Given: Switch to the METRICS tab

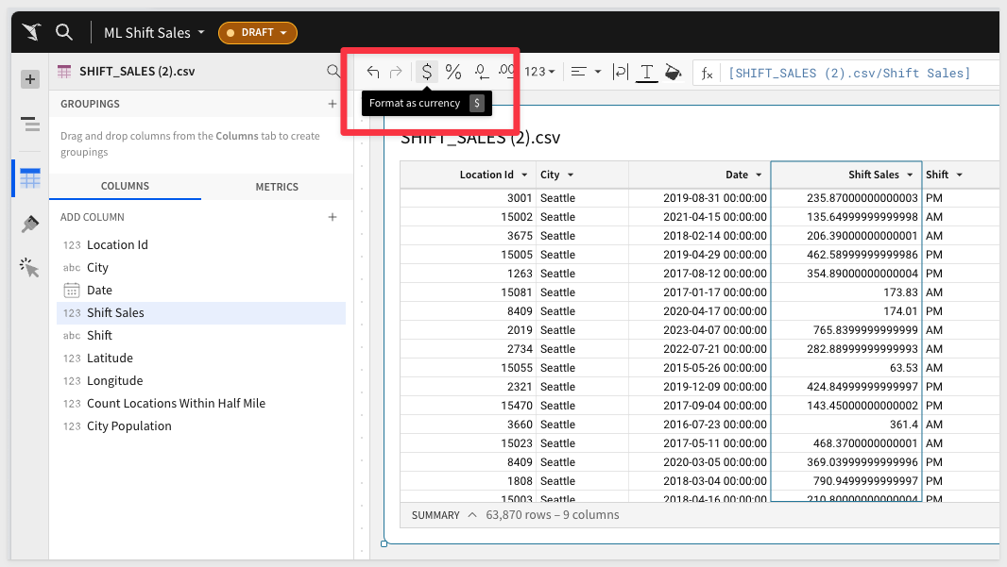Looking at the screenshot, I should click(277, 187).
